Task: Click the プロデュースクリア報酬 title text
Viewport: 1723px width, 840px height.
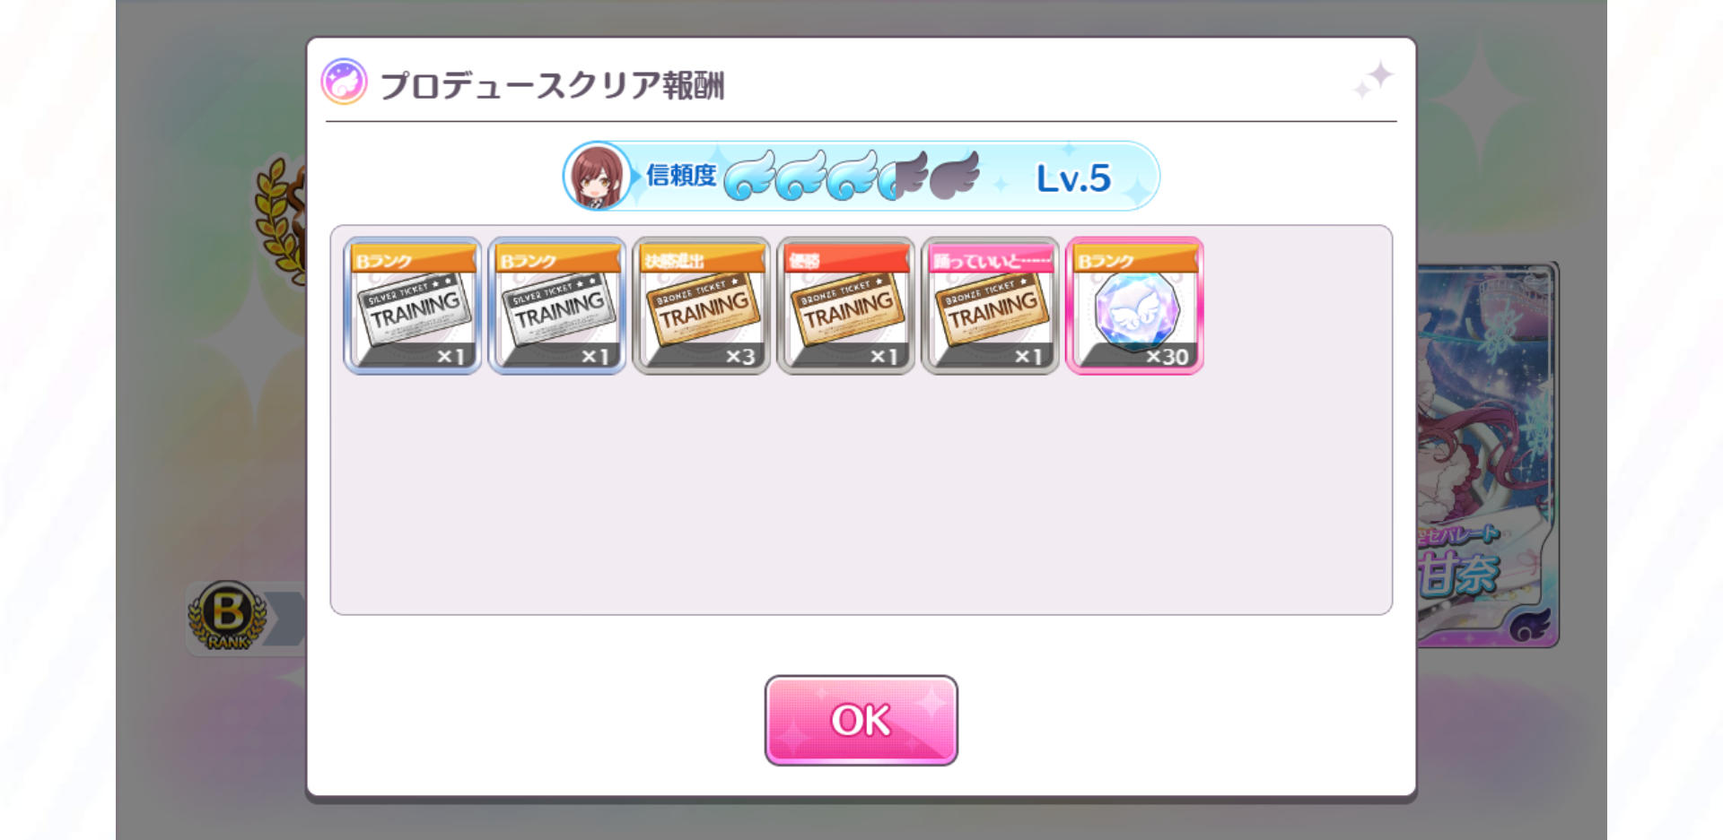Action: tap(552, 85)
